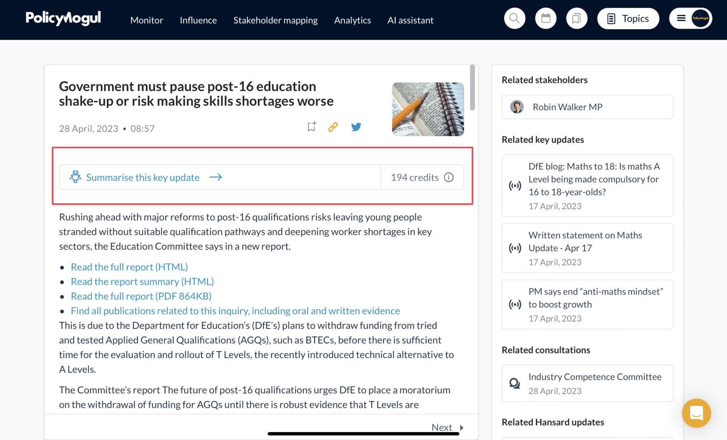Copy the article link using the link icon
The width and height of the screenshot is (727, 440).
click(333, 126)
